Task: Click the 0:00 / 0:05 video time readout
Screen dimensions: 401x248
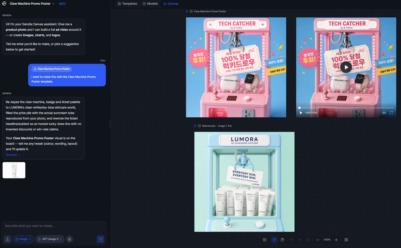Action: point(311,113)
